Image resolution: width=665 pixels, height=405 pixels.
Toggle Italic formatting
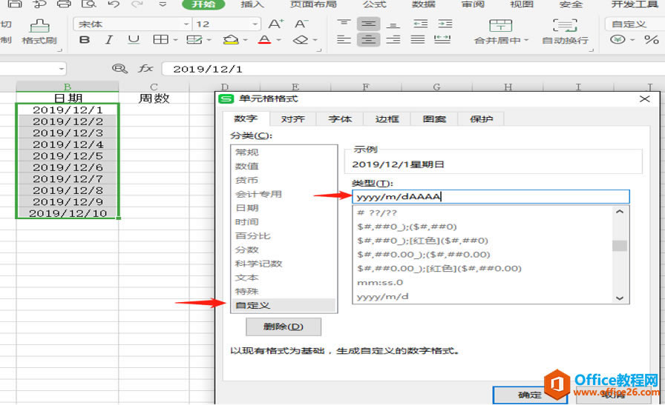109,40
